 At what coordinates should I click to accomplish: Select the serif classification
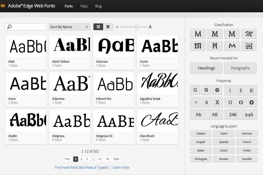215,34
